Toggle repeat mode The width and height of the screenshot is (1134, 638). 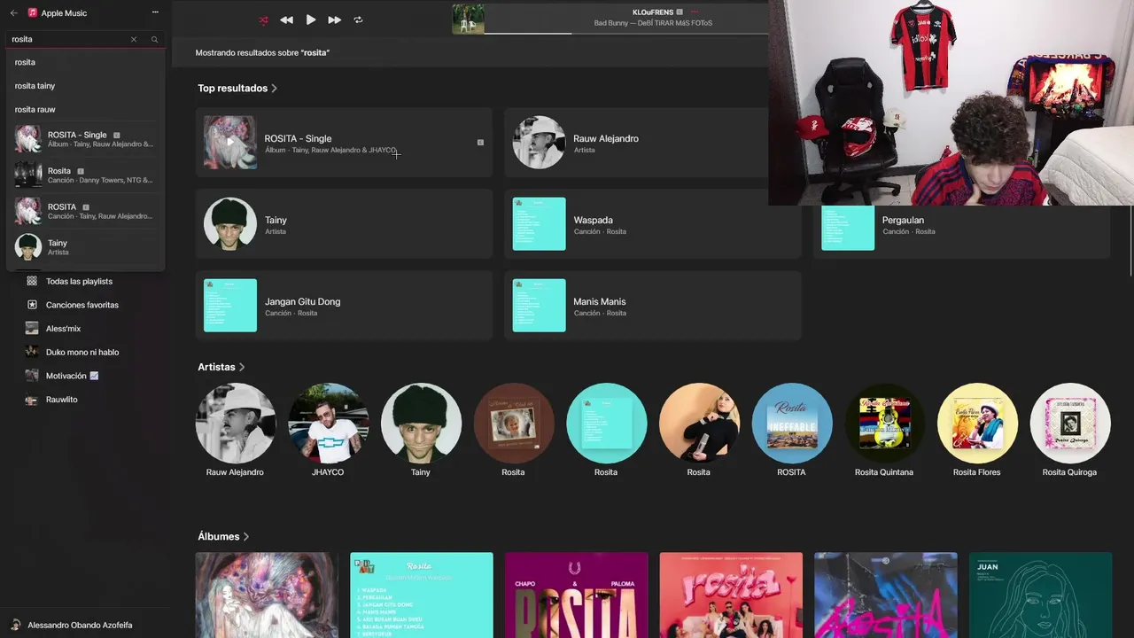click(x=358, y=19)
